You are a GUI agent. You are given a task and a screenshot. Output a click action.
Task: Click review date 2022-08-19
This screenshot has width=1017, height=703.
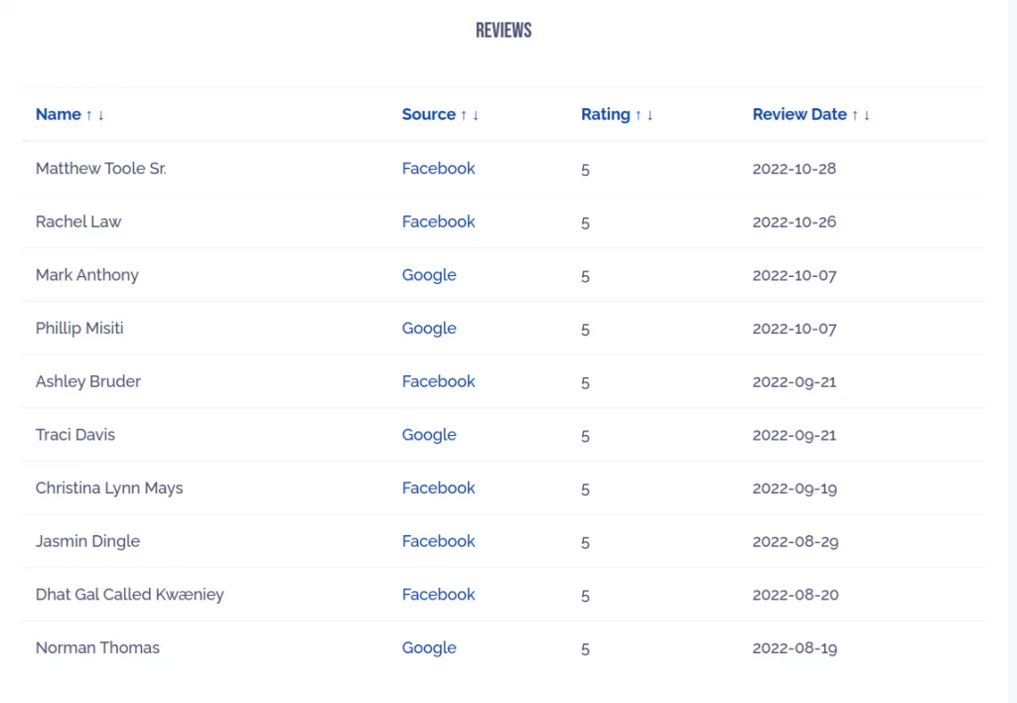point(795,647)
